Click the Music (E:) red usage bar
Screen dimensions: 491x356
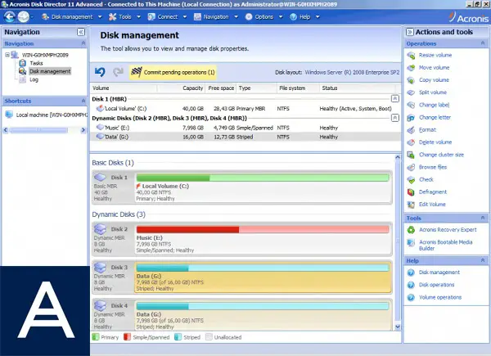[263, 230]
